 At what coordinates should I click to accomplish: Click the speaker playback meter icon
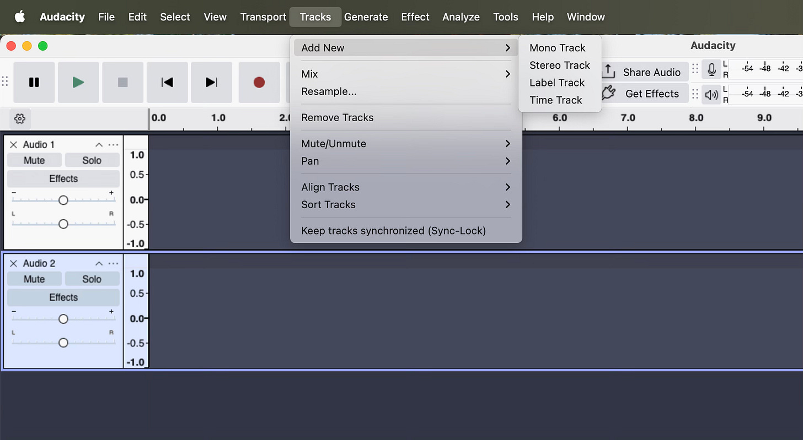tap(711, 95)
